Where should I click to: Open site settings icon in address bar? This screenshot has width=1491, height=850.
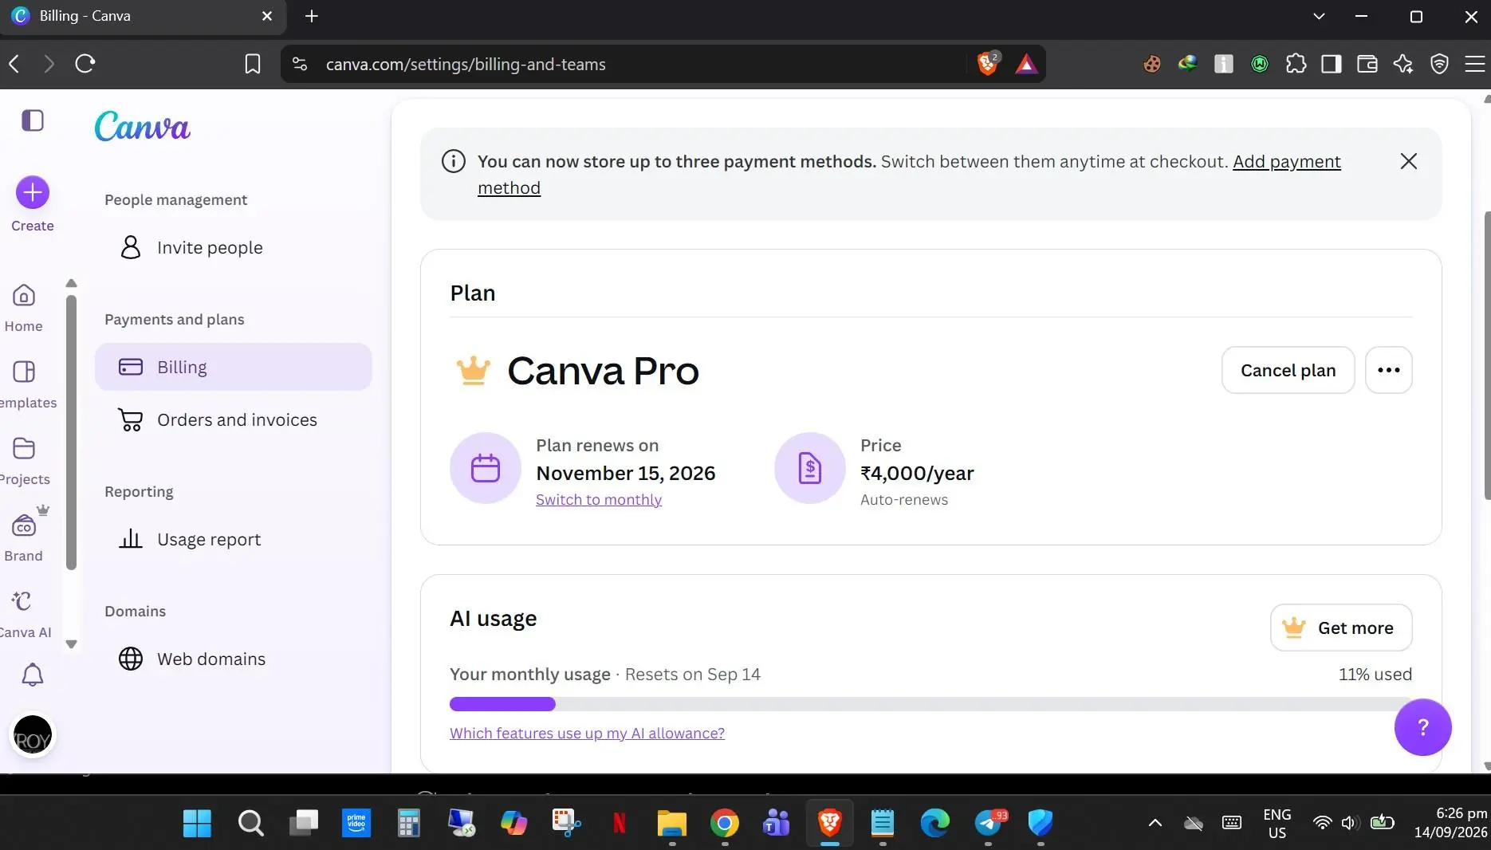300,64
